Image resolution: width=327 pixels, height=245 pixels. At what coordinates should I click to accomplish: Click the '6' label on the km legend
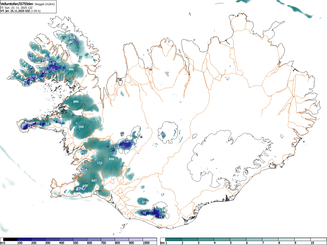click(247, 243)
